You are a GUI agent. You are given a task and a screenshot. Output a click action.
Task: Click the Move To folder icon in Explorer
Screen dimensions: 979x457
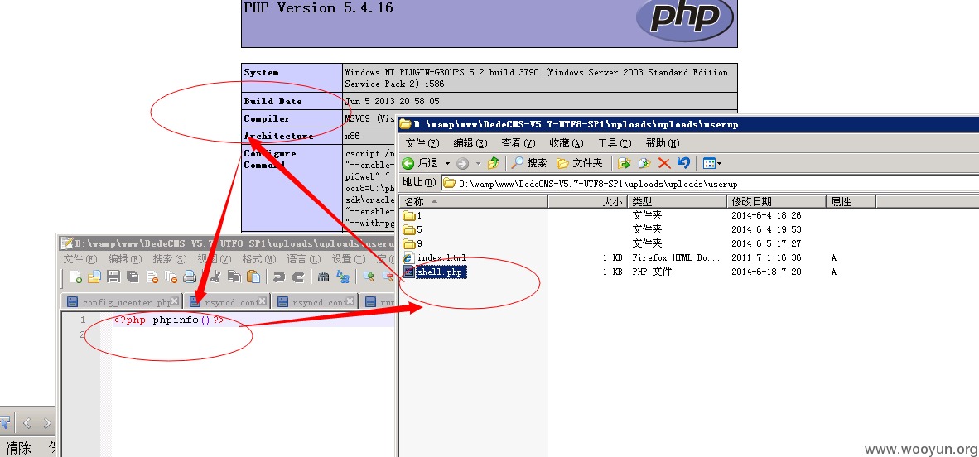[x=624, y=163]
